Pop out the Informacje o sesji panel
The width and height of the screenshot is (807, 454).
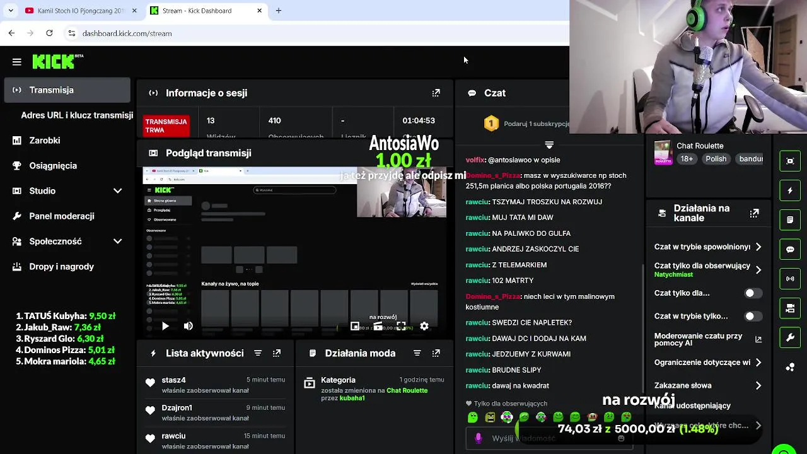436,93
